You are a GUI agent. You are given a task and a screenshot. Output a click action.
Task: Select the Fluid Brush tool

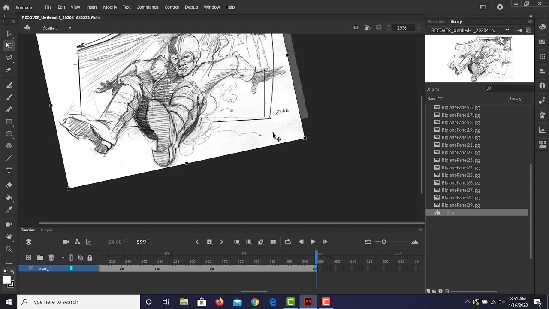[9, 85]
